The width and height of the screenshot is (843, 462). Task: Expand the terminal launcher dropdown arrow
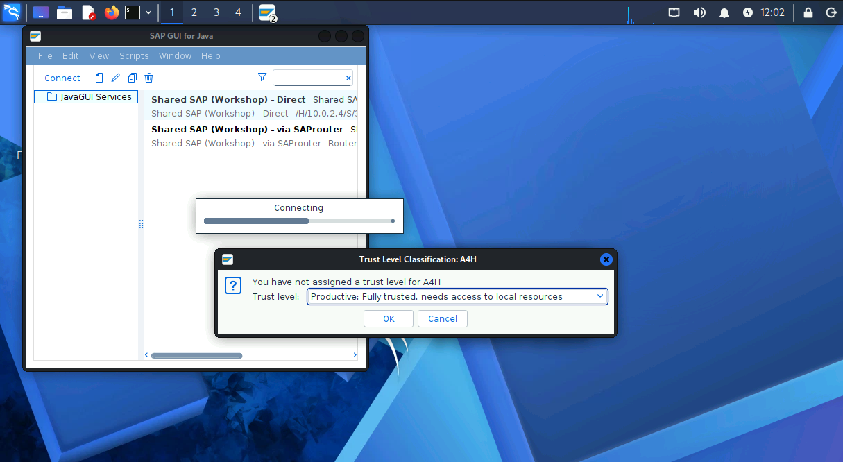pos(148,12)
